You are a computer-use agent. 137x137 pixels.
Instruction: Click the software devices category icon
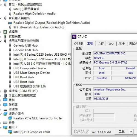5,36
